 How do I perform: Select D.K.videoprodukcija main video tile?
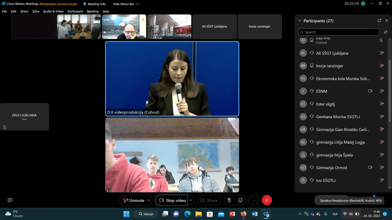172,79
